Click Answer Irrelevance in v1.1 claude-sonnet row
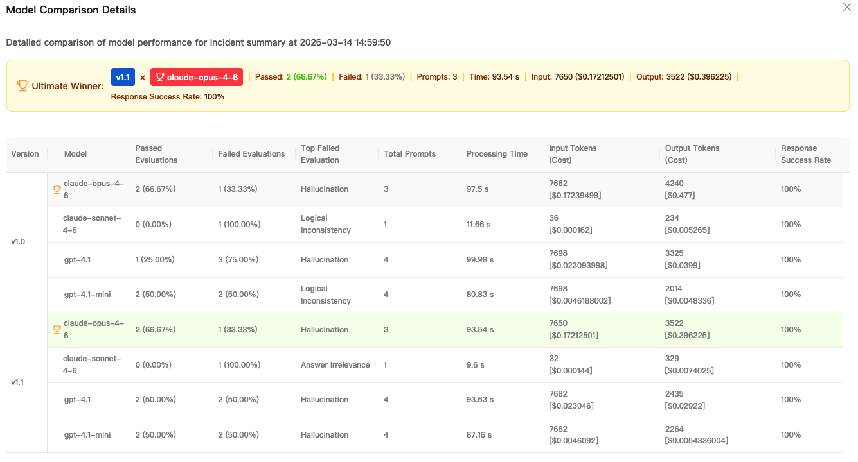Image resolution: width=858 pixels, height=462 pixels. (335, 365)
